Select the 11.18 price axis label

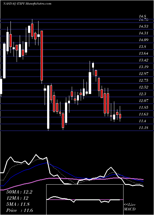point(144,128)
